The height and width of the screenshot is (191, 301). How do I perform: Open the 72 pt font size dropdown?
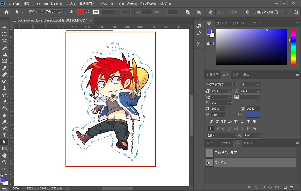(x=231, y=91)
